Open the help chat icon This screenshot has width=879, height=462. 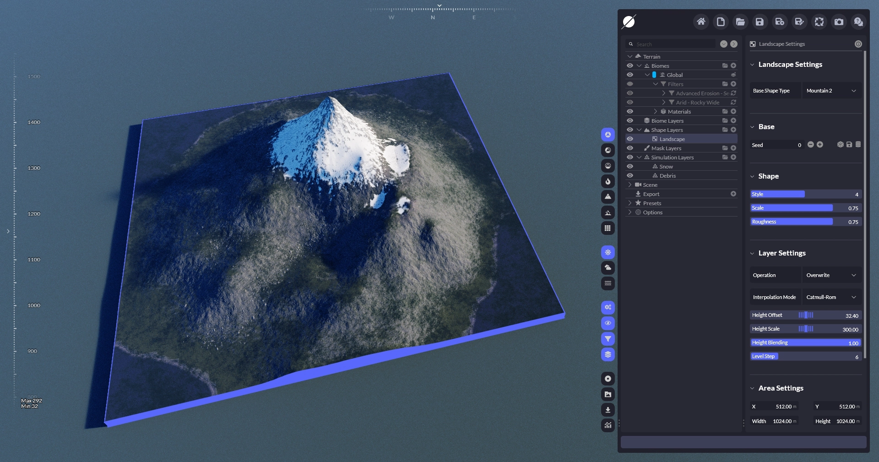(858, 22)
